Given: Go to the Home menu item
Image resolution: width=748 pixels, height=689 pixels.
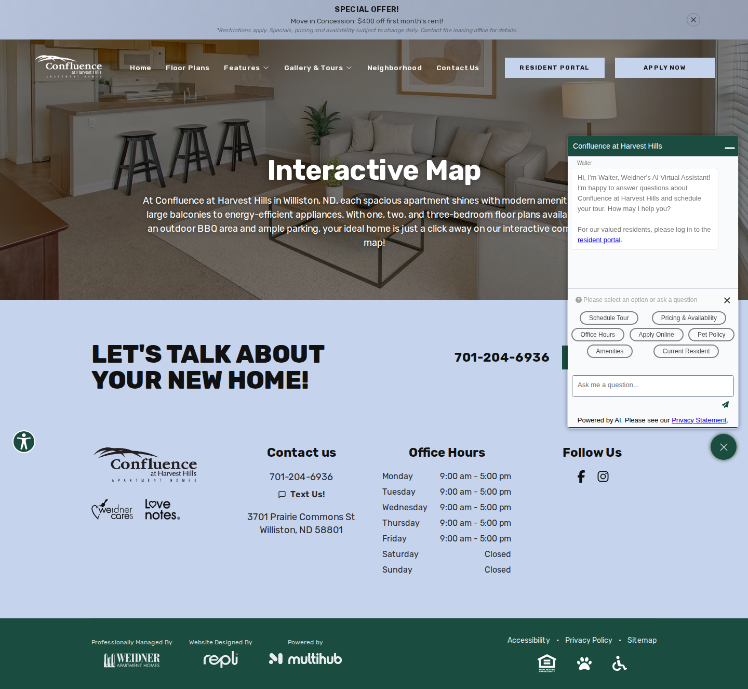Looking at the screenshot, I should (x=140, y=68).
